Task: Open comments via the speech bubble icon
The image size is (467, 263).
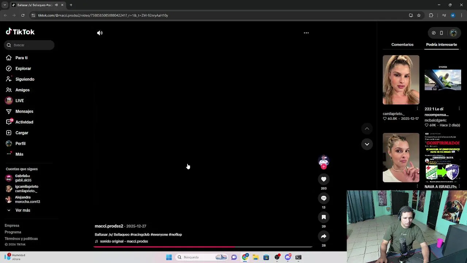Action: (x=324, y=198)
